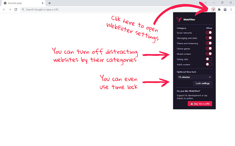Click the Lock settings button
235x146 pixels.
click(x=202, y=83)
